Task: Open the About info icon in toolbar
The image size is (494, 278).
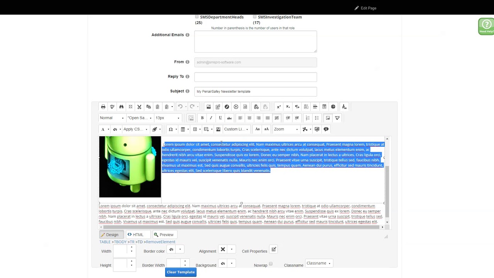Action: [x=326, y=129]
